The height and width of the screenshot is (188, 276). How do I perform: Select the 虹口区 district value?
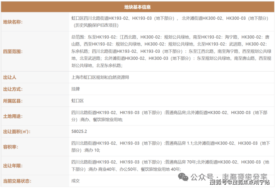coord(78,101)
